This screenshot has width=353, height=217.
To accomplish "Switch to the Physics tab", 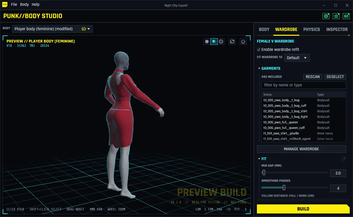I will 312,29.
